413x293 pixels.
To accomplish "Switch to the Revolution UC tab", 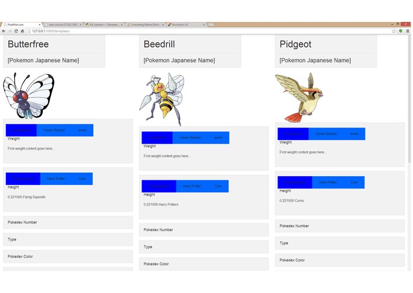I will tap(186, 25).
